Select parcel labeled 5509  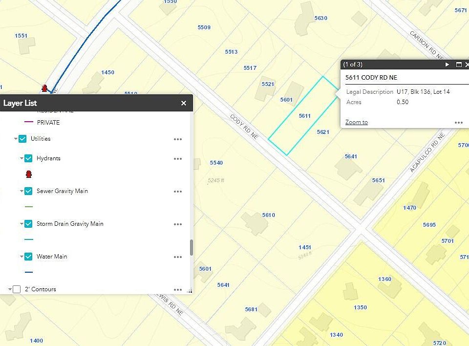tap(204, 27)
